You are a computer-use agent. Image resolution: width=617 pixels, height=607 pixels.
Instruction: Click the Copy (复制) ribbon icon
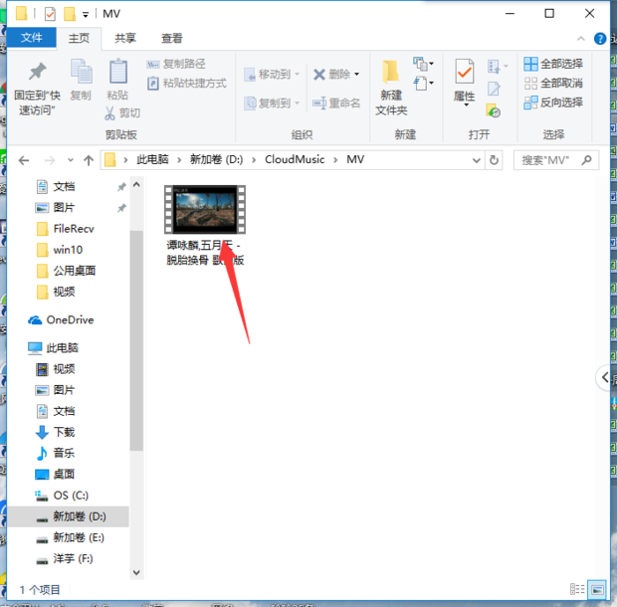[x=81, y=72]
